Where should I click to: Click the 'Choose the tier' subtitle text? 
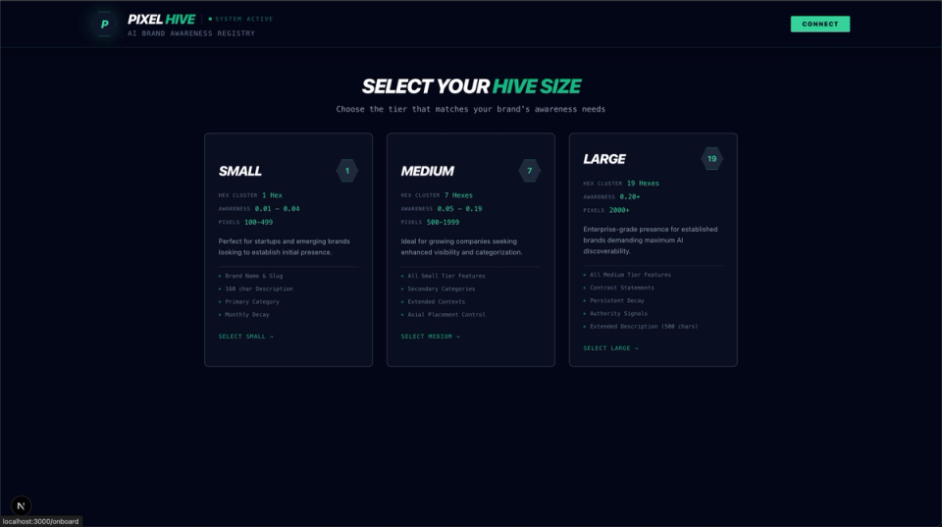(470, 109)
